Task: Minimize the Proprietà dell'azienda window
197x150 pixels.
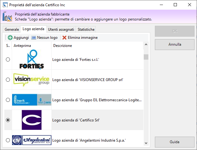Action: [161, 5]
